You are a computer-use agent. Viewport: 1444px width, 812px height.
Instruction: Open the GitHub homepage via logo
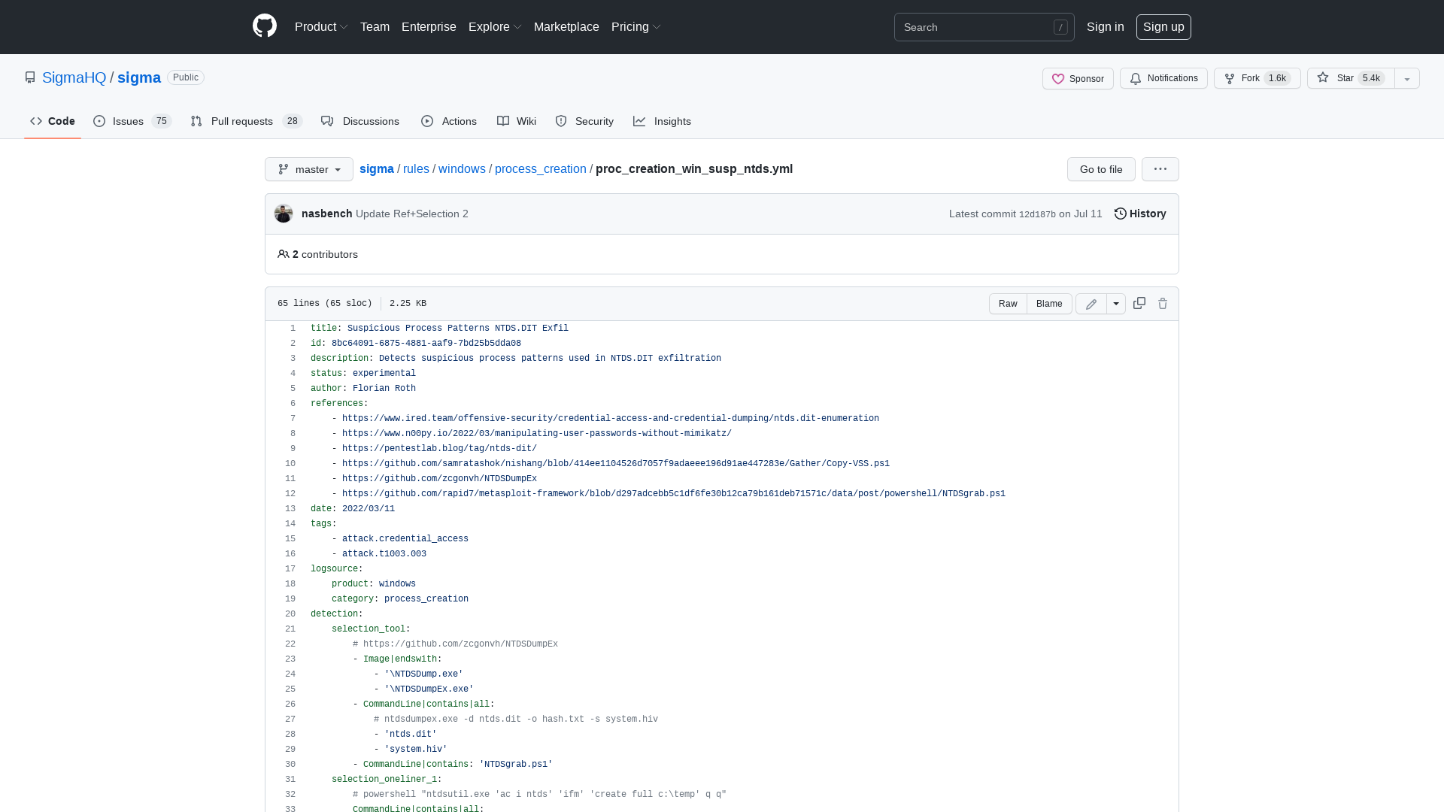[x=265, y=26]
